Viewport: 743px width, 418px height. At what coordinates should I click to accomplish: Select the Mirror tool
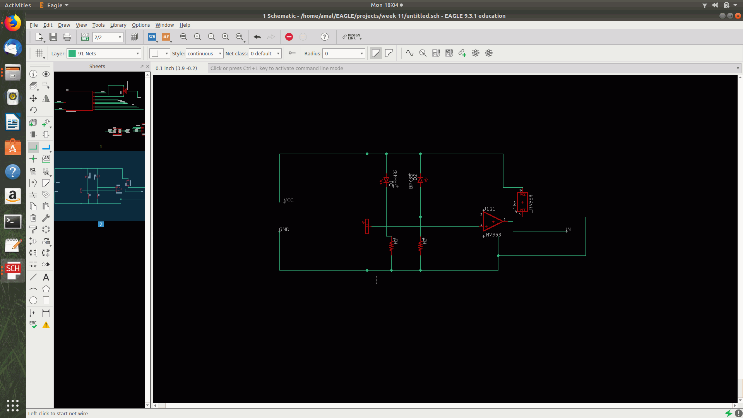46,98
